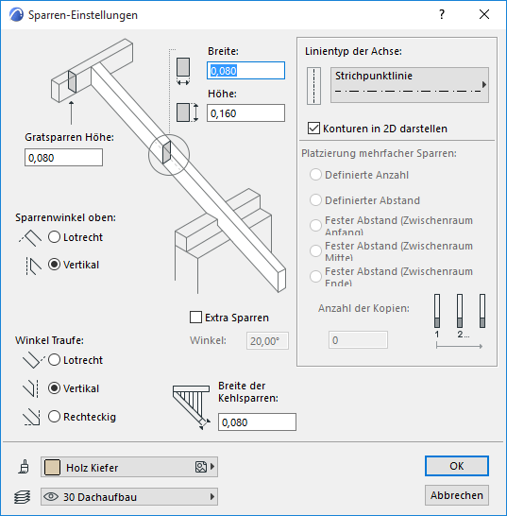Image resolution: width=507 pixels, height=516 pixels.
Task: Select Lotrecht under Sparrenwinkel oben
Action: pyautogui.click(x=54, y=237)
